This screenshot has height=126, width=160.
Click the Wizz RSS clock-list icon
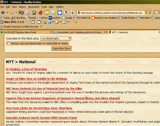(x=64, y=22)
